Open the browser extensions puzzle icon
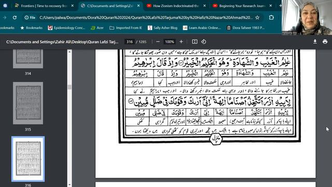Image resolution: width=332 pixels, height=187 pixels. [271, 18]
